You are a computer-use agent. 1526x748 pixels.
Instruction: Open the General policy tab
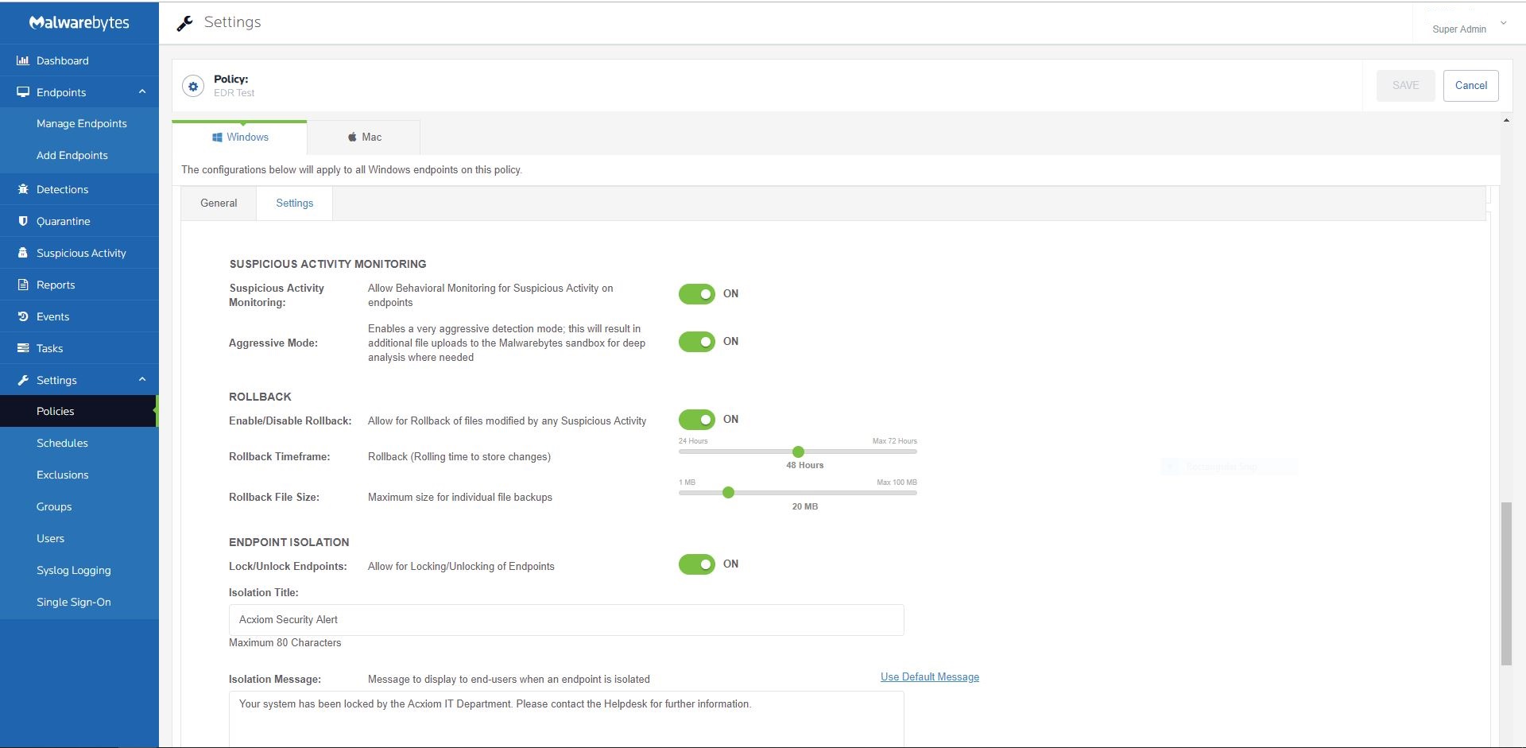tap(219, 203)
